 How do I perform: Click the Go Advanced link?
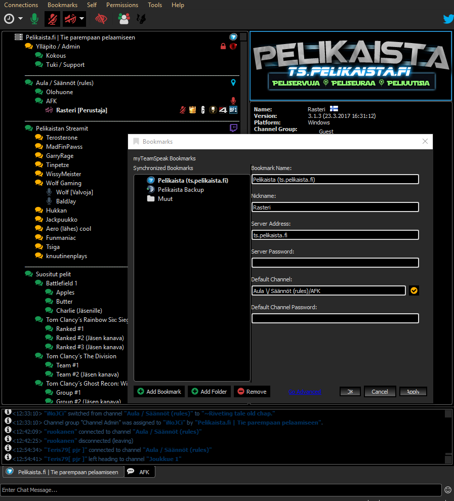click(305, 392)
